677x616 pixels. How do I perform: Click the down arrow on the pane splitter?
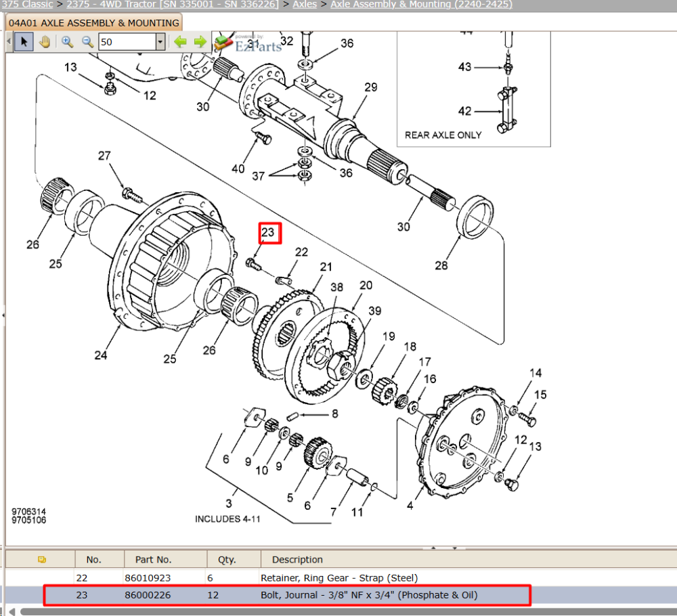pyautogui.click(x=455, y=548)
